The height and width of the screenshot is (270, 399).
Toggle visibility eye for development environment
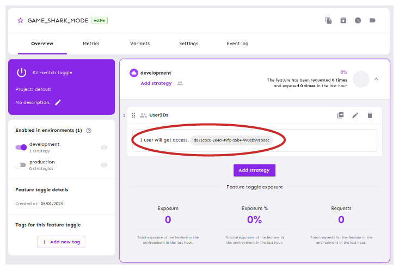point(104,148)
